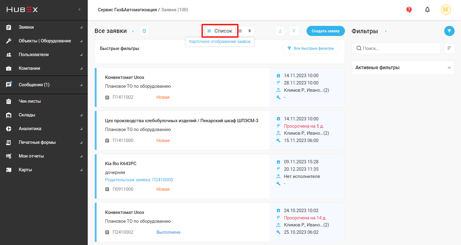The height and width of the screenshot is (245, 461).
Task: Click the Мои отчеты icon
Action: (x=9, y=156)
